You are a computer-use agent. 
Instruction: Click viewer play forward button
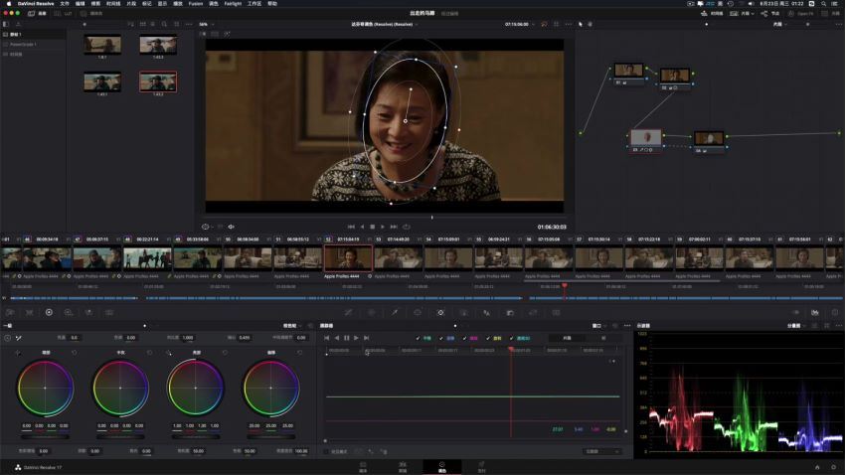tap(383, 227)
